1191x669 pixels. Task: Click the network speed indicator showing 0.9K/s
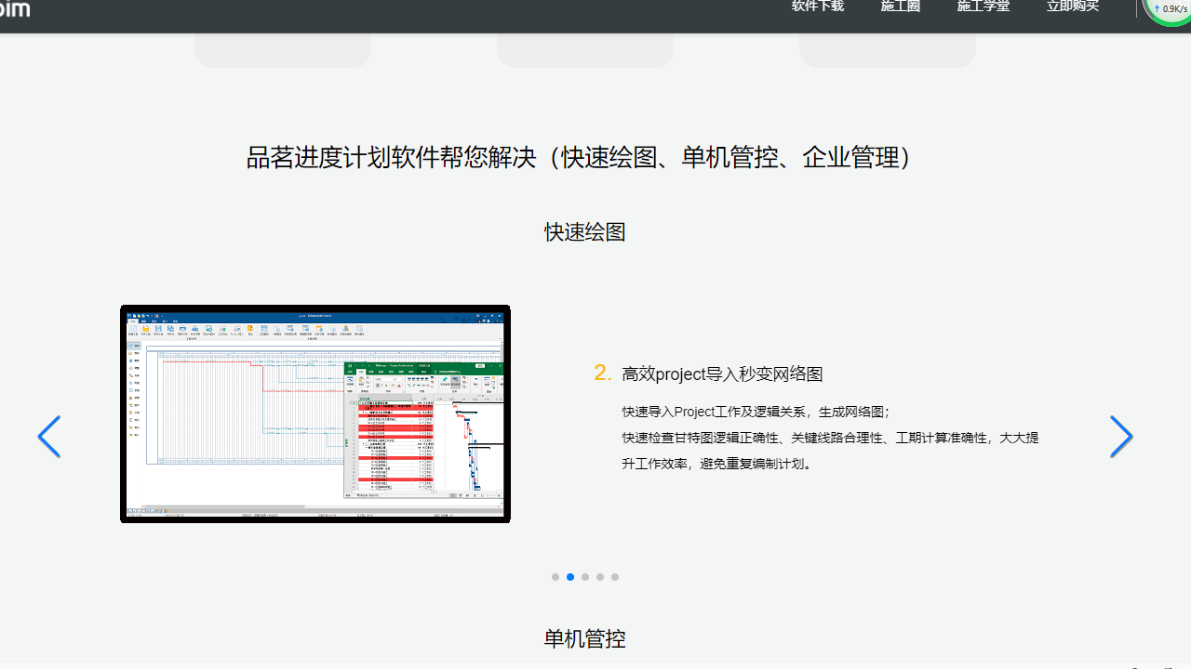pyautogui.click(x=1170, y=8)
